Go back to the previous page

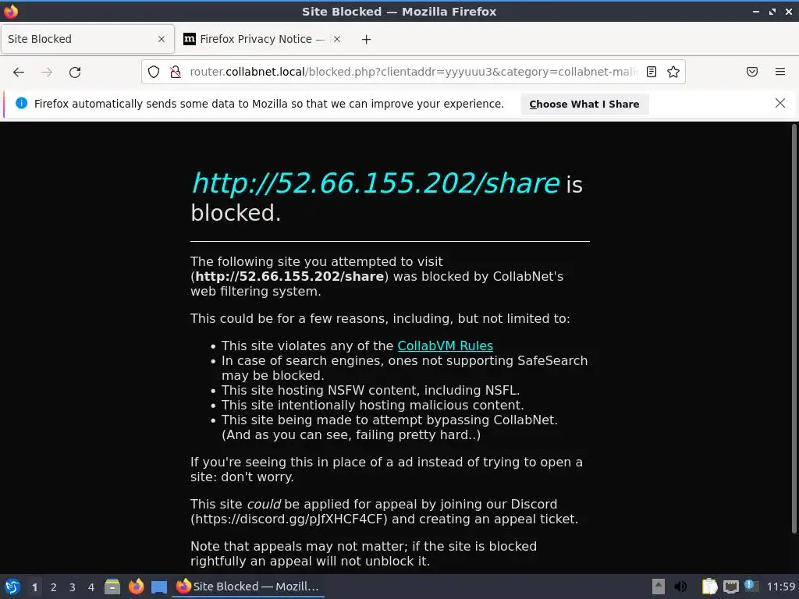click(x=19, y=73)
